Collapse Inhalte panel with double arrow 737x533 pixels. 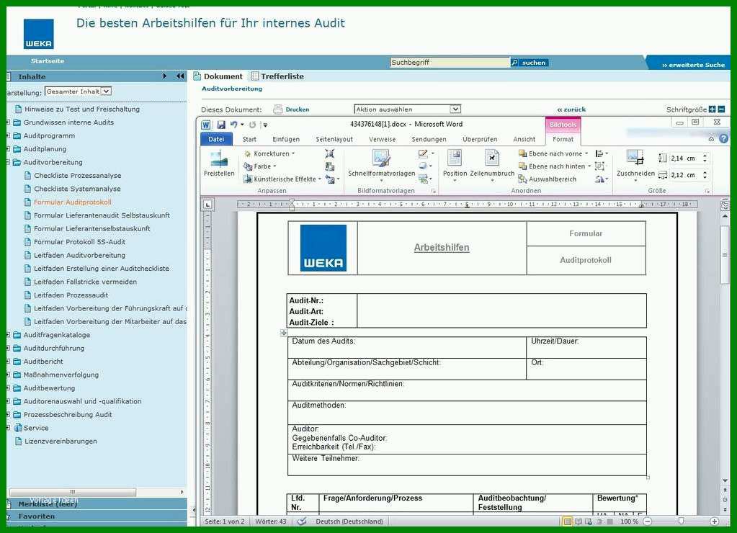click(x=180, y=76)
